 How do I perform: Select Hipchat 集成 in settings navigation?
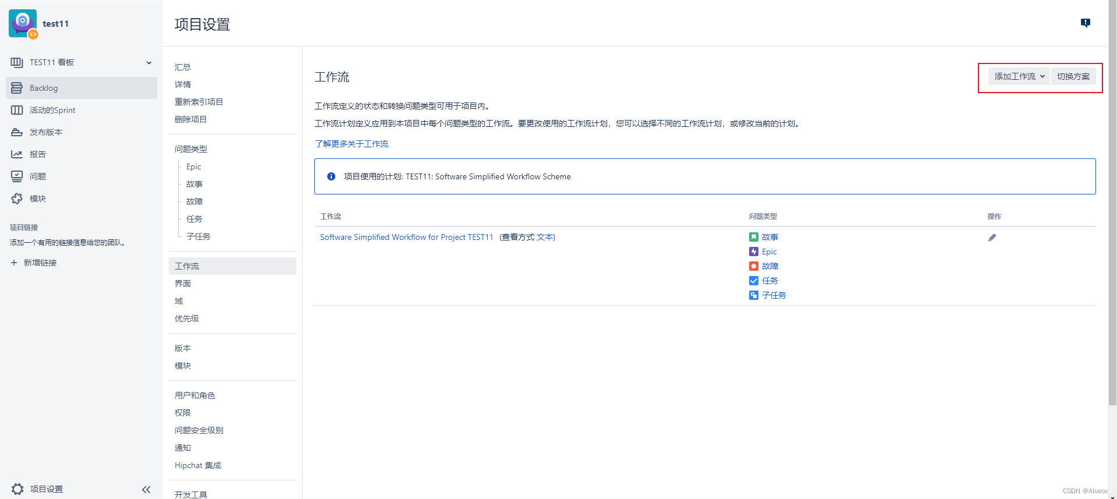pos(198,465)
